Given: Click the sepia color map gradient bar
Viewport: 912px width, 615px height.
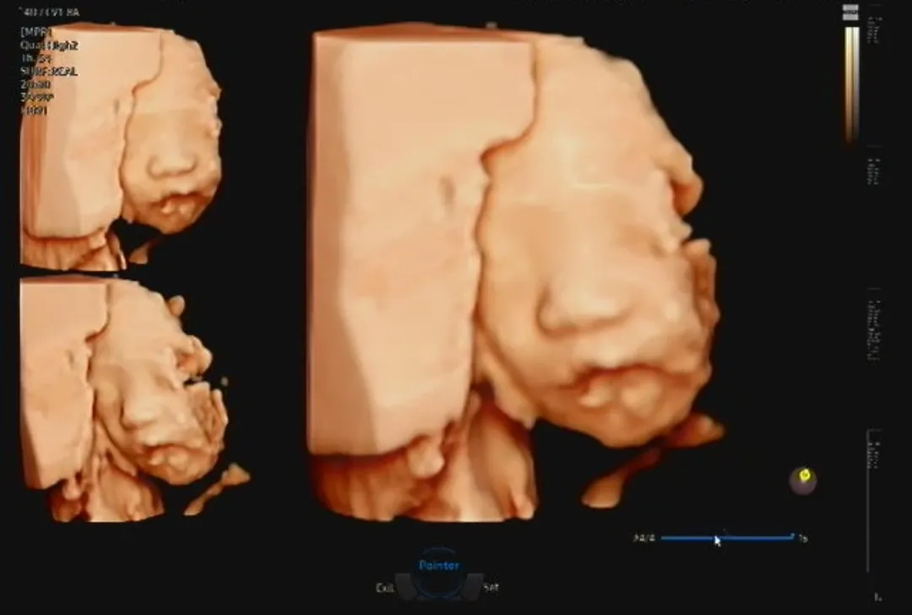Looking at the screenshot, I should (851, 84).
